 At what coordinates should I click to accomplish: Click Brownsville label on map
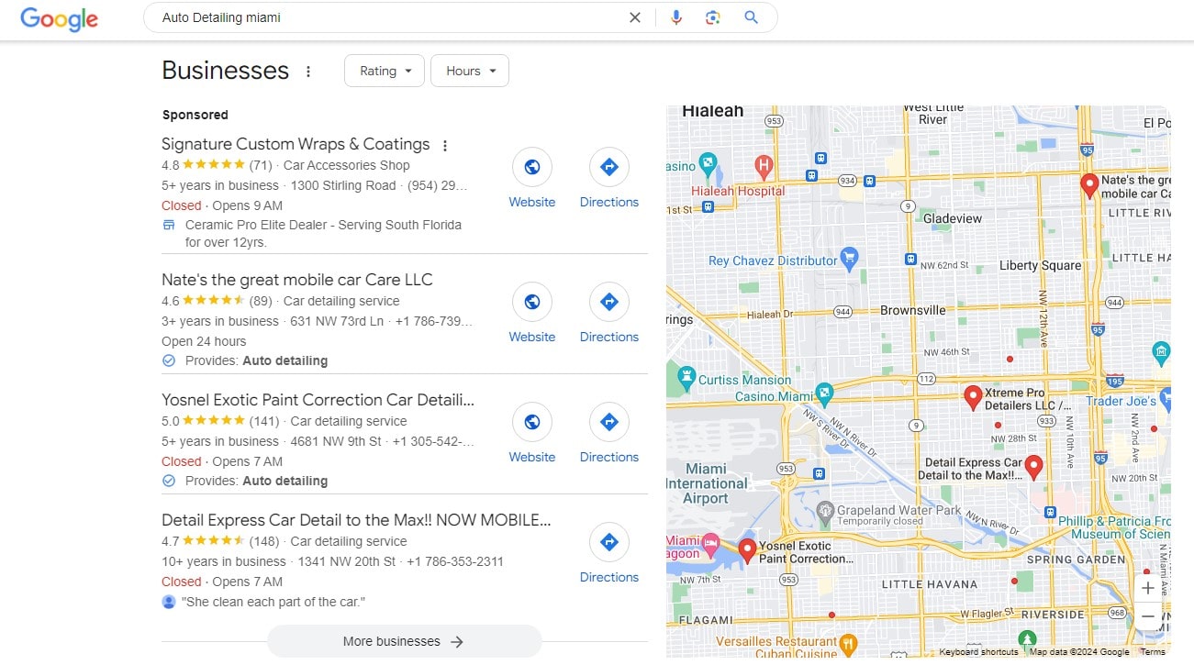[x=912, y=310]
